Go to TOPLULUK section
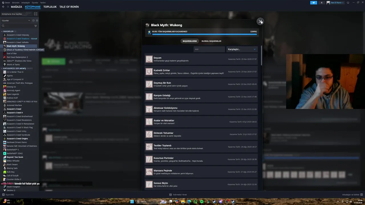The image size is (365, 205). tap(50, 7)
